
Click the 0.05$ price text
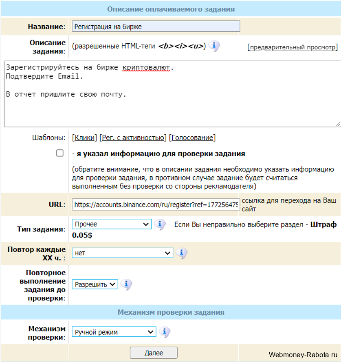[x=82, y=235]
